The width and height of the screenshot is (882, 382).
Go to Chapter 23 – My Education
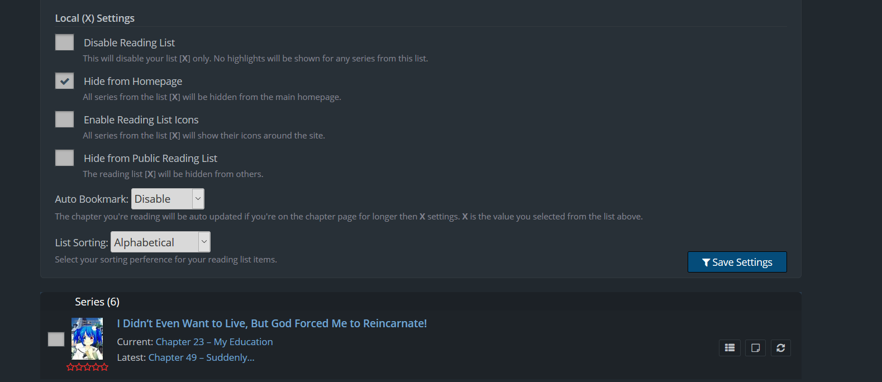(x=214, y=342)
